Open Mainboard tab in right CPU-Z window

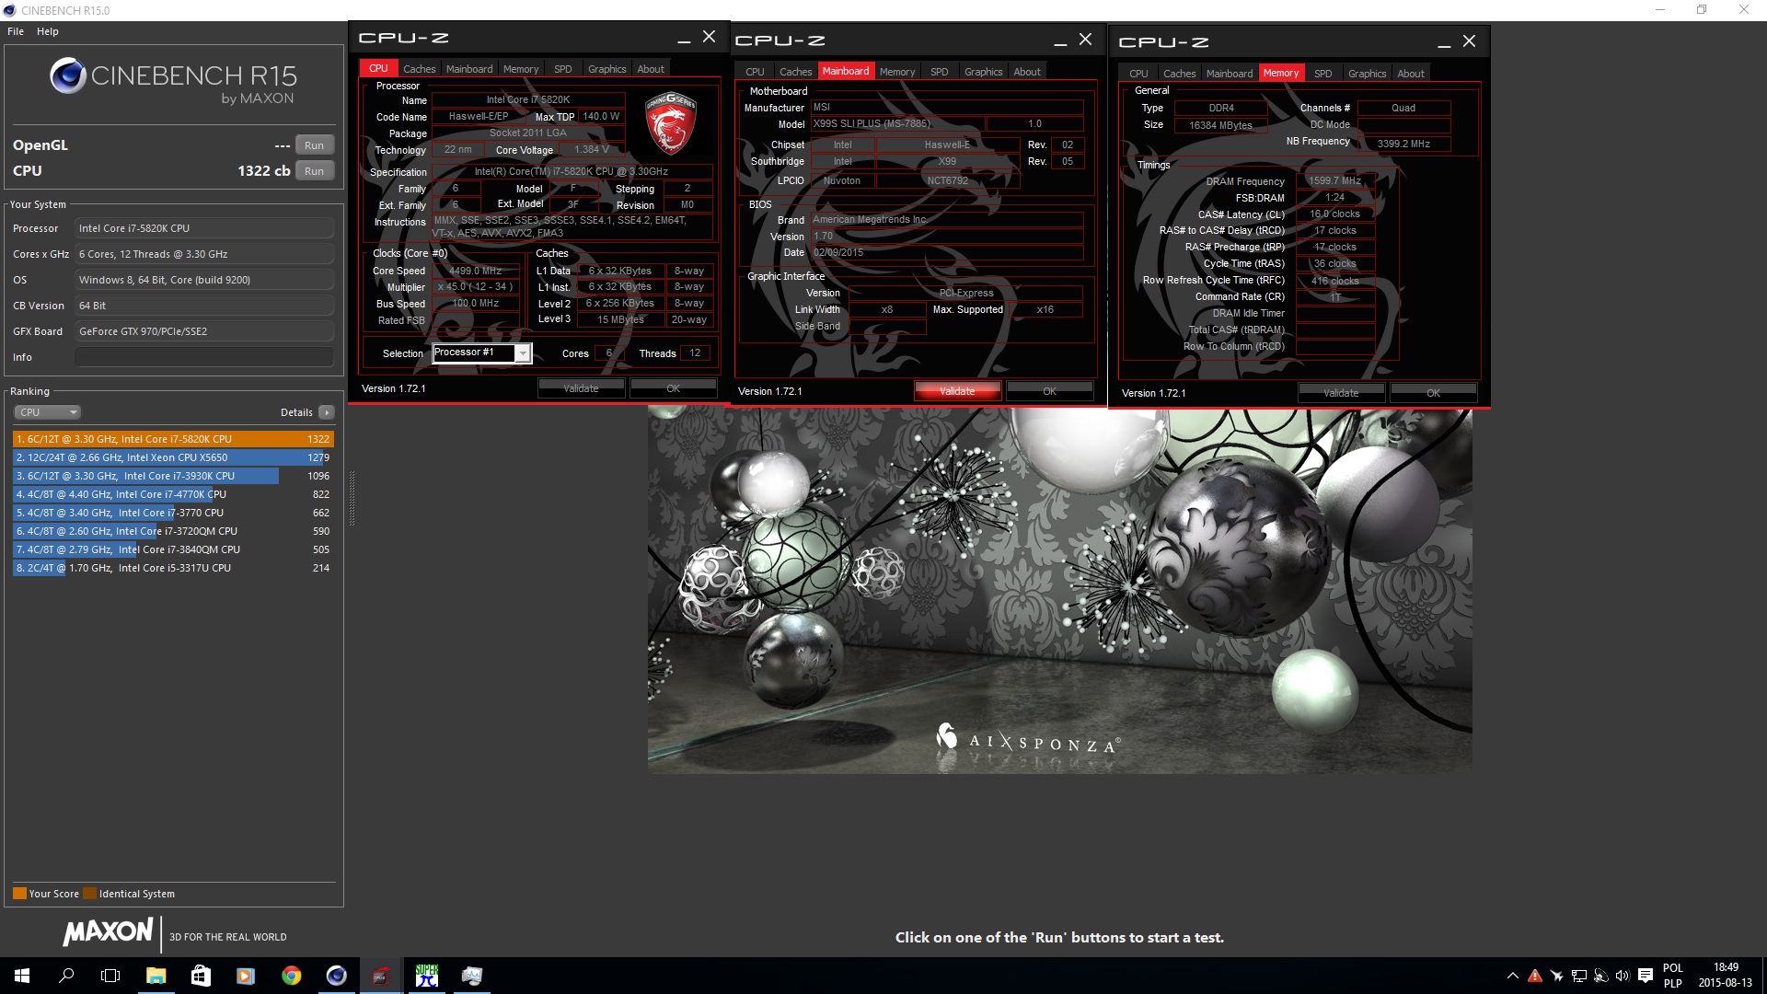1230,74
